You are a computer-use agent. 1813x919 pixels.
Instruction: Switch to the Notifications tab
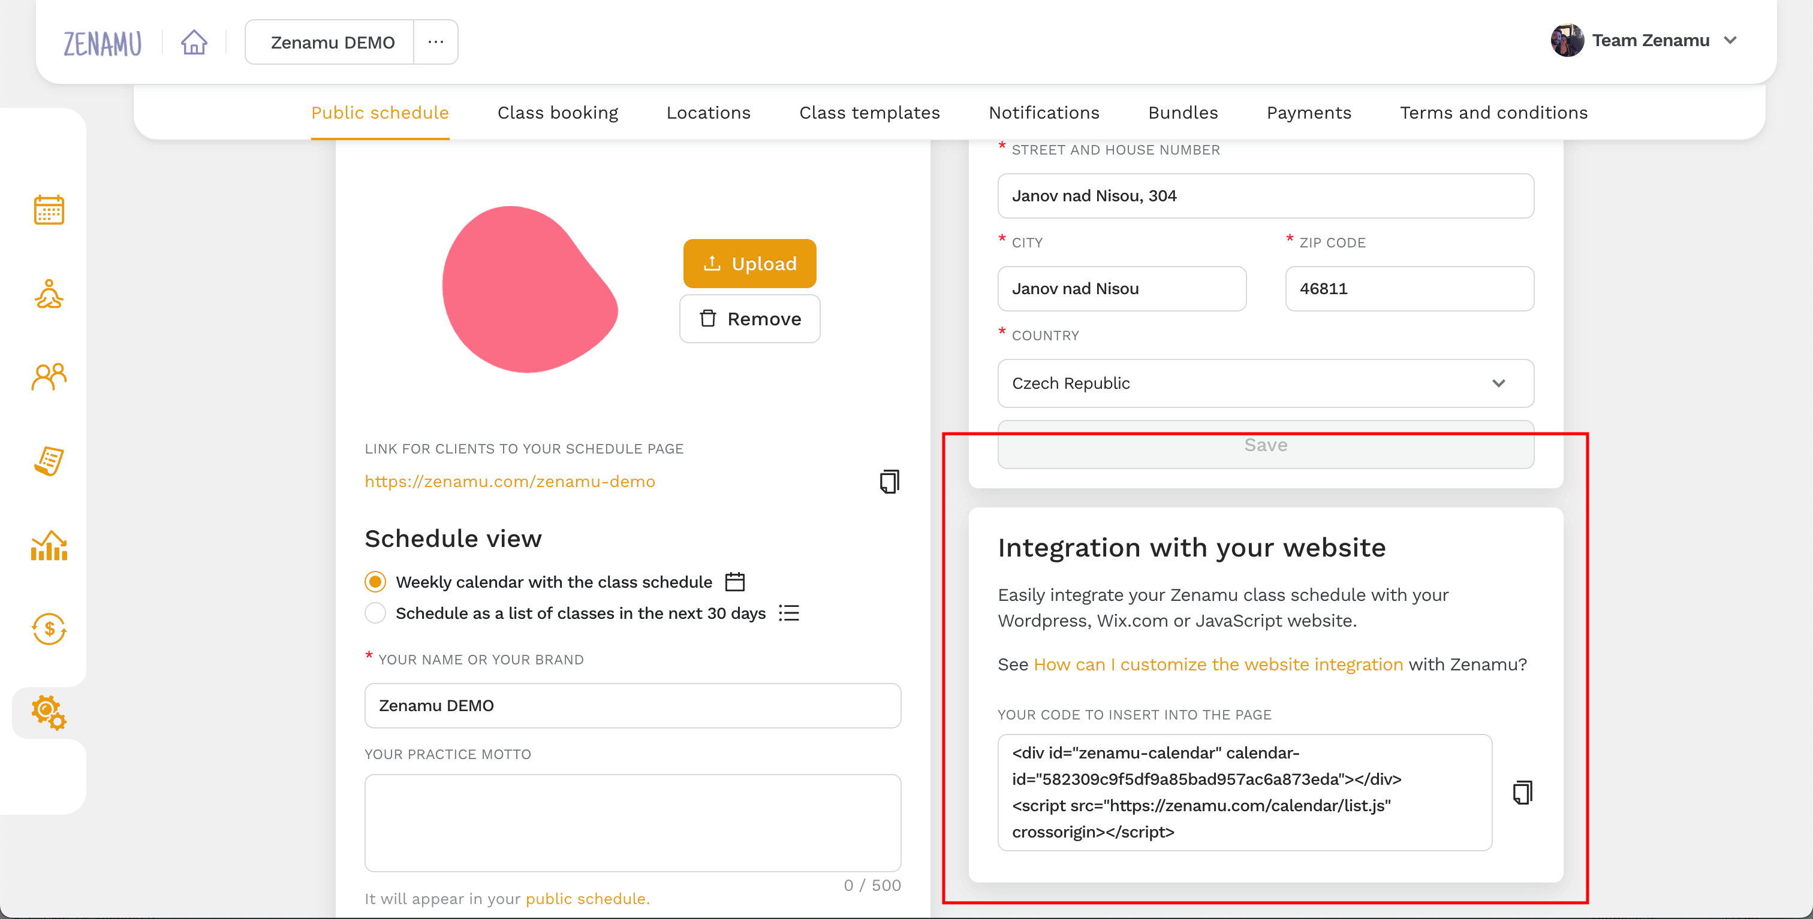coord(1044,113)
